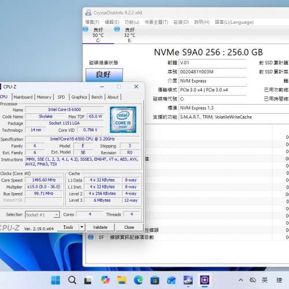Image resolution: width=289 pixels, height=289 pixels.
Task: Open the About tab in CPU-Z
Action: tap(113, 97)
